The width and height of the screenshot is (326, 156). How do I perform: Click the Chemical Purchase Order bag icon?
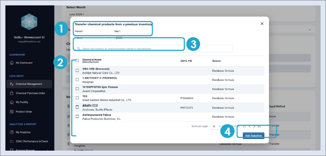point(12,93)
